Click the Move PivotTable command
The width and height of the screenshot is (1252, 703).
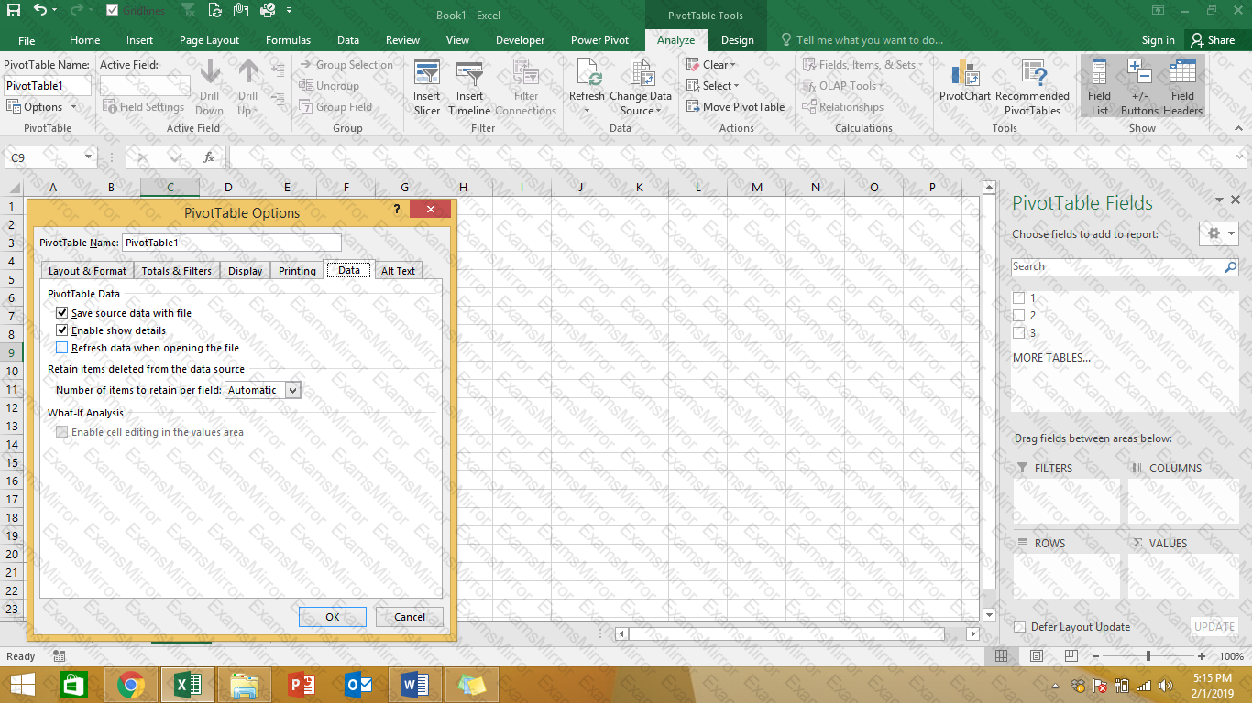(735, 107)
